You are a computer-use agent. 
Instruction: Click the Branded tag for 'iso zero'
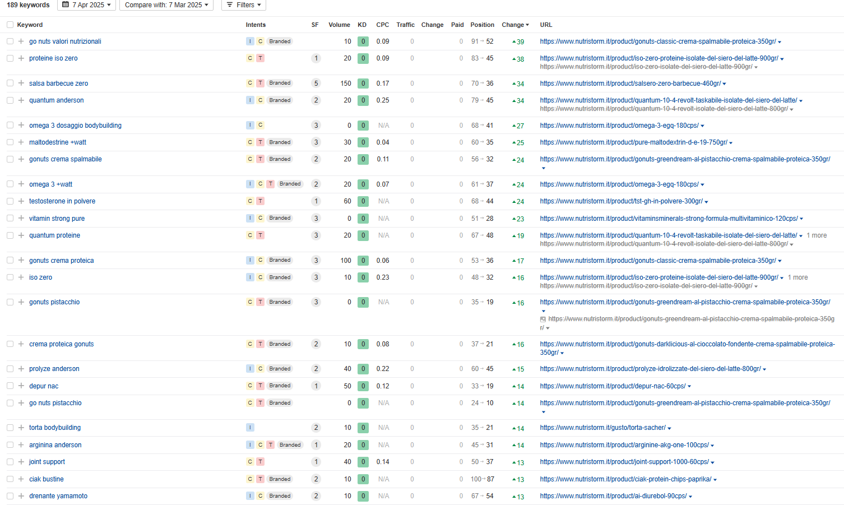pos(280,277)
